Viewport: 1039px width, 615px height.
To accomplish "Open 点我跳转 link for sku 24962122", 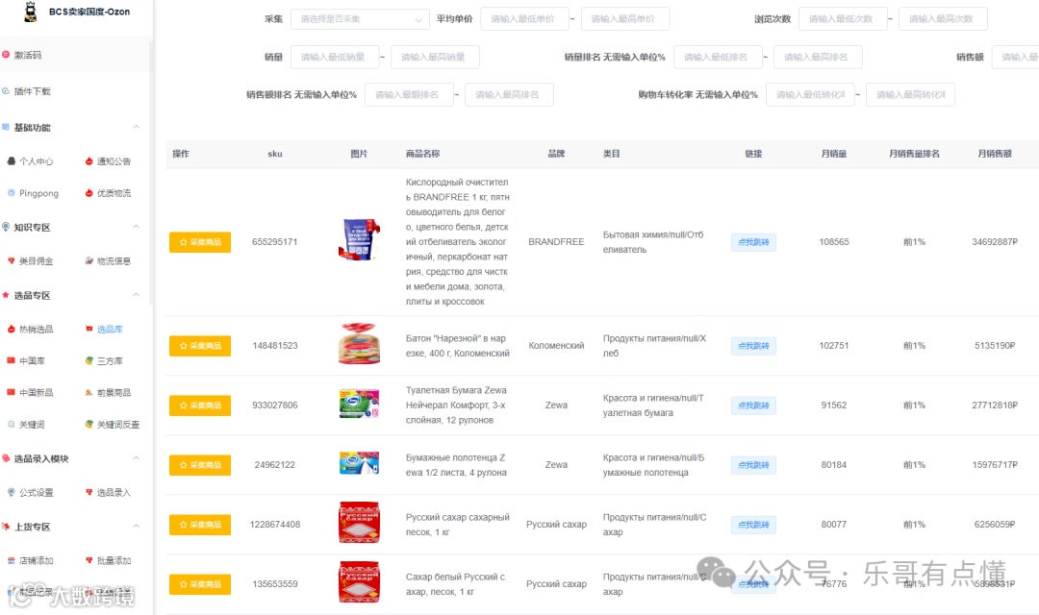I will pos(753,465).
